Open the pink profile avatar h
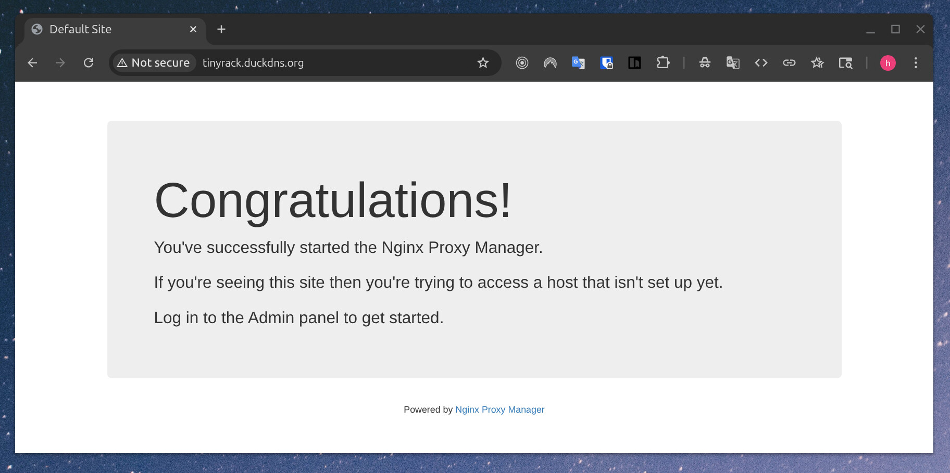The image size is (950, 473). pos(888,63)
